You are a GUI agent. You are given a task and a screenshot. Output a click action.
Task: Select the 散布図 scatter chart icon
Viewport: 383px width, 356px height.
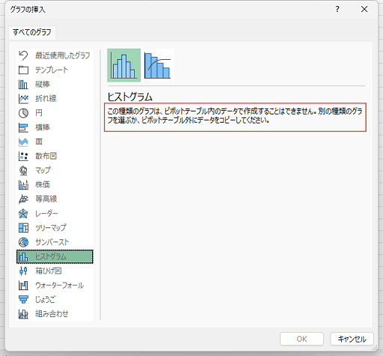[23, 156]
